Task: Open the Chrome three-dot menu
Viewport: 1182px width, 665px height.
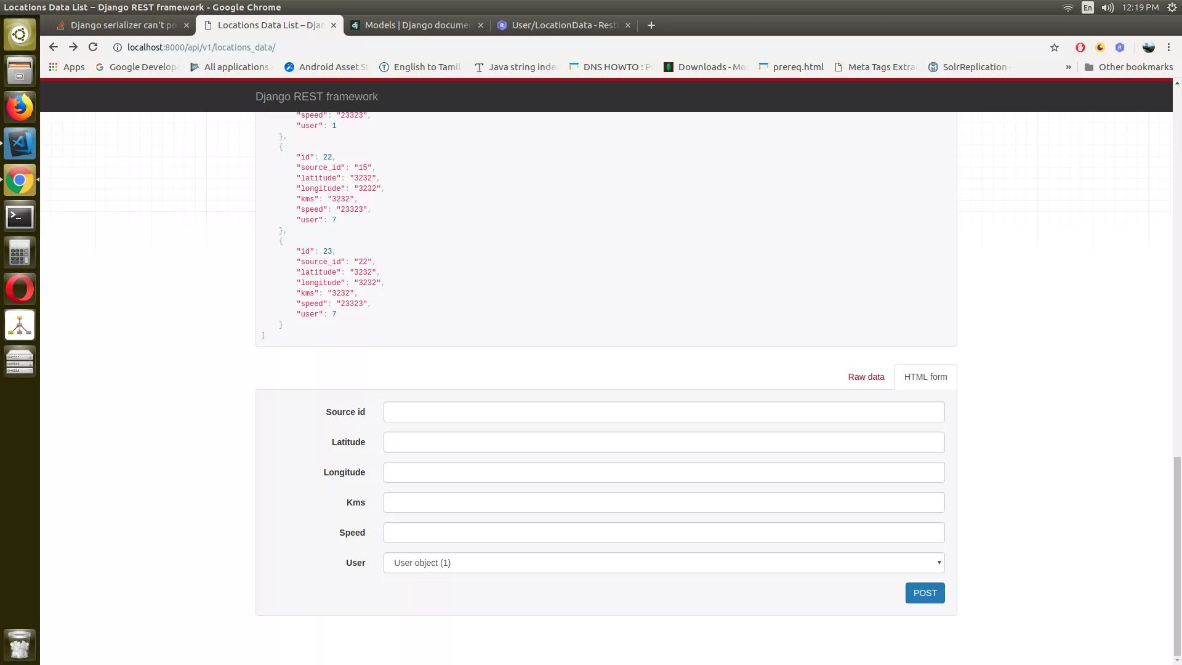Action: point(1168,47)
